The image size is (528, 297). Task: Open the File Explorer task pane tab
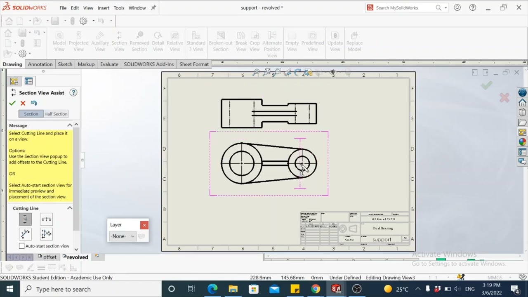[x=522, y=122]
